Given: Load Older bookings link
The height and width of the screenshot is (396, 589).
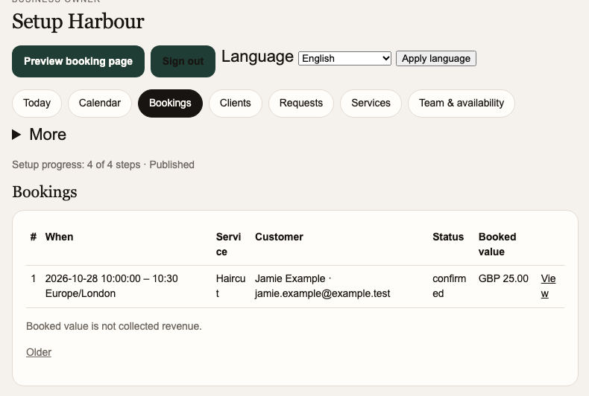Looking at the screenshot, I should point(39,353).
